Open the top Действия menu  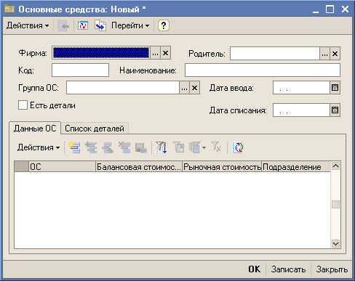click(28, 25)
